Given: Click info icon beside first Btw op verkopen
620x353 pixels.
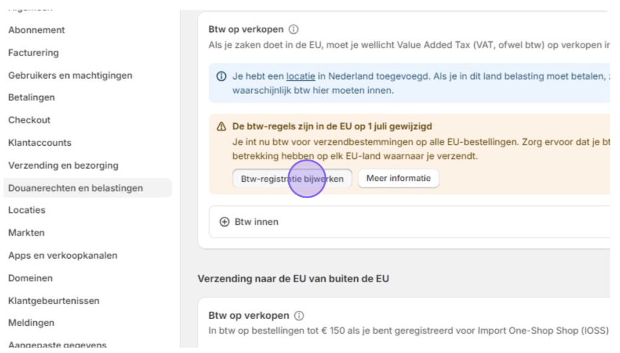Looking at the screenshot, I should (294, 29).
